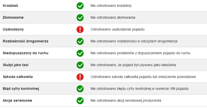
Task: Select the Uszkodzony row label
Action: (x=13, y=29)
